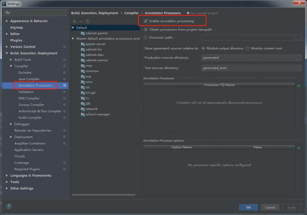Click the Apply button
307x215 pixels.
coord(292,207)
